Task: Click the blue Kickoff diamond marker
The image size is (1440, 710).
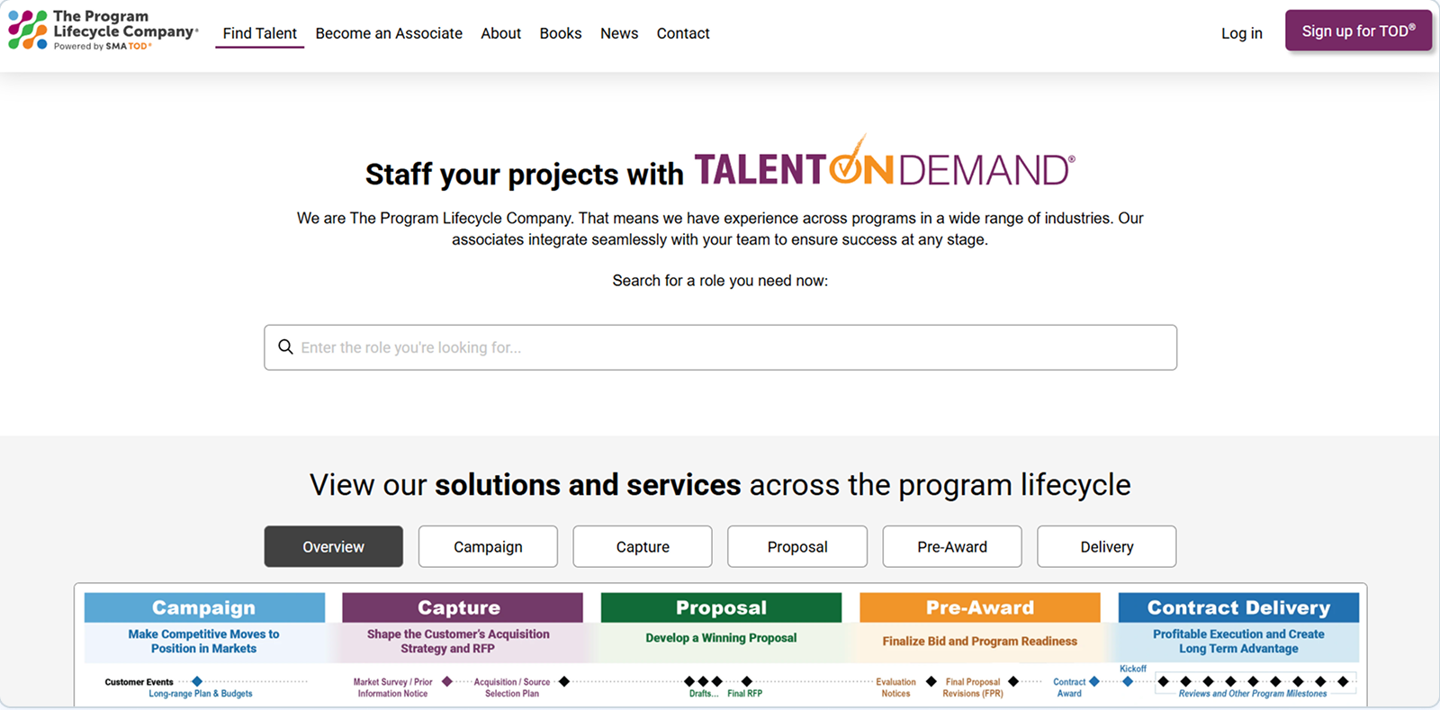Action: click(x=1128, y=681)
